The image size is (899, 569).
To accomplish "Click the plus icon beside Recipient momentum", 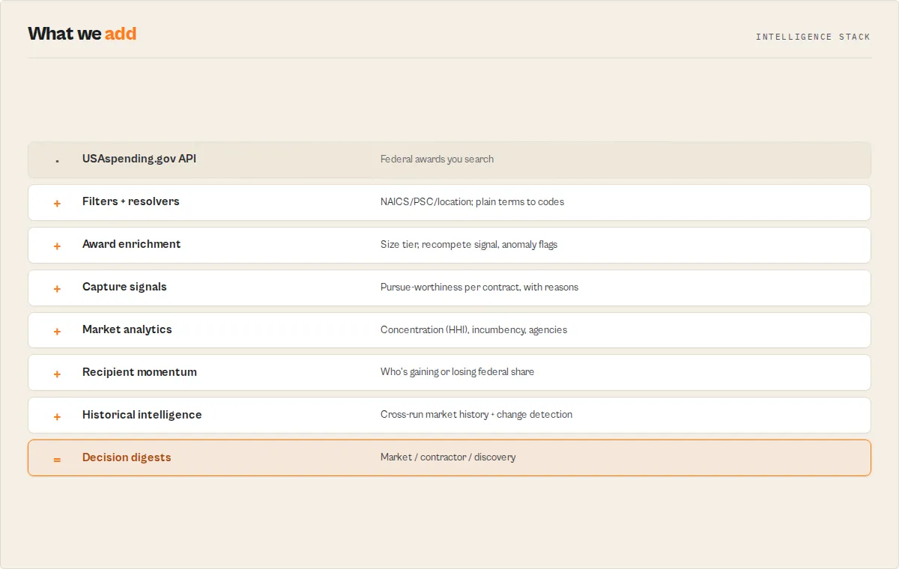I will tap(57, 374).
